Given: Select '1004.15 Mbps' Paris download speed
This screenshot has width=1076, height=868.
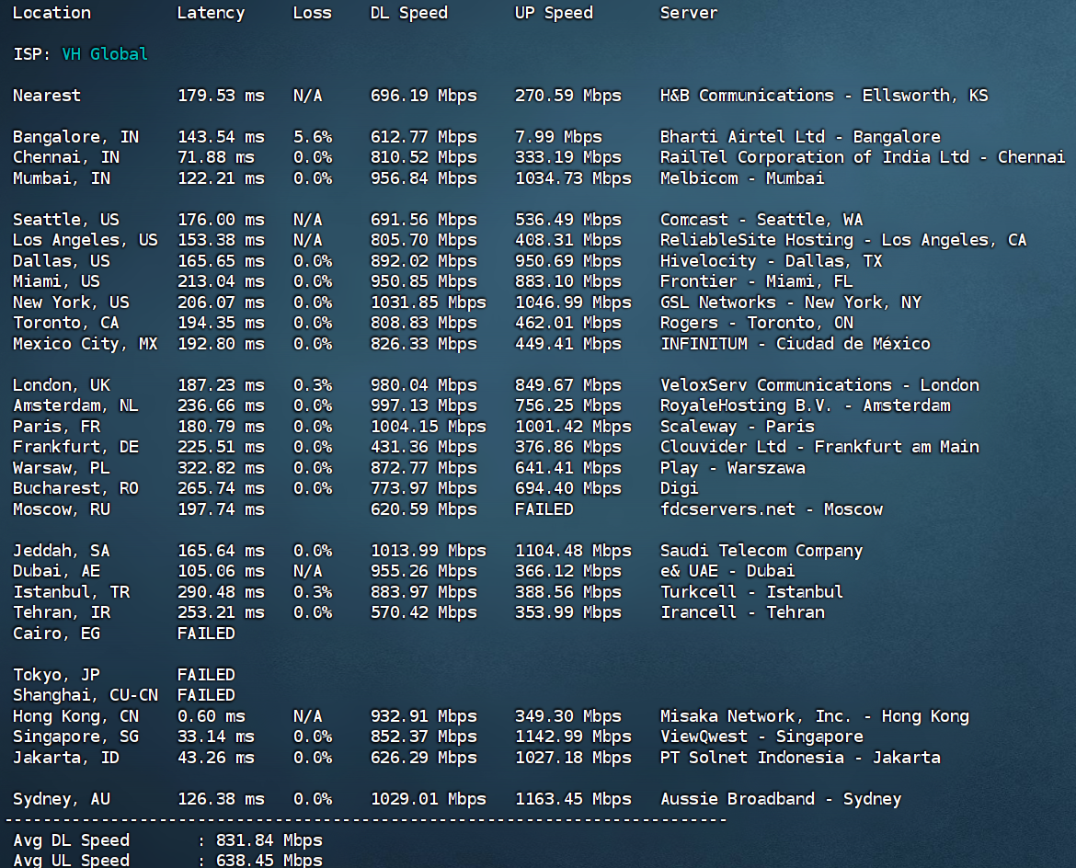Looking at the screenshot, I should click(429, 426).
